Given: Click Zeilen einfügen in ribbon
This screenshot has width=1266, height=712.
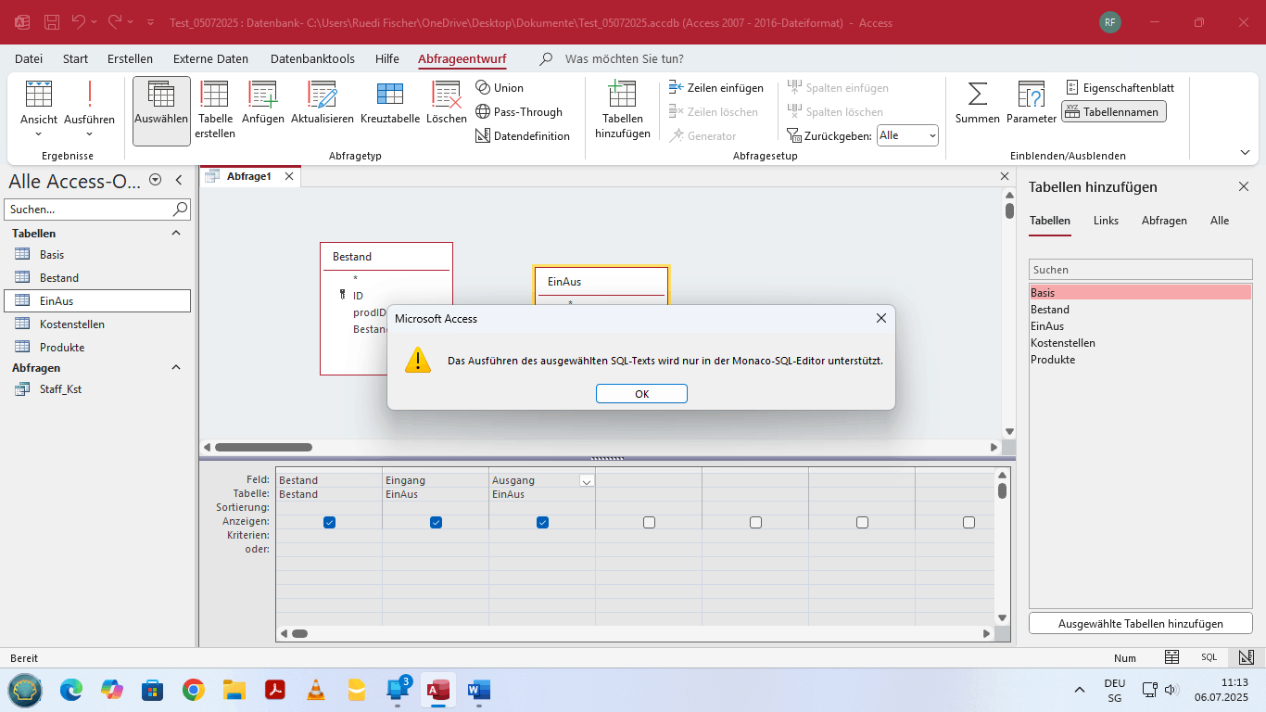Looking at the screenshot, I should tap(716, 88).
